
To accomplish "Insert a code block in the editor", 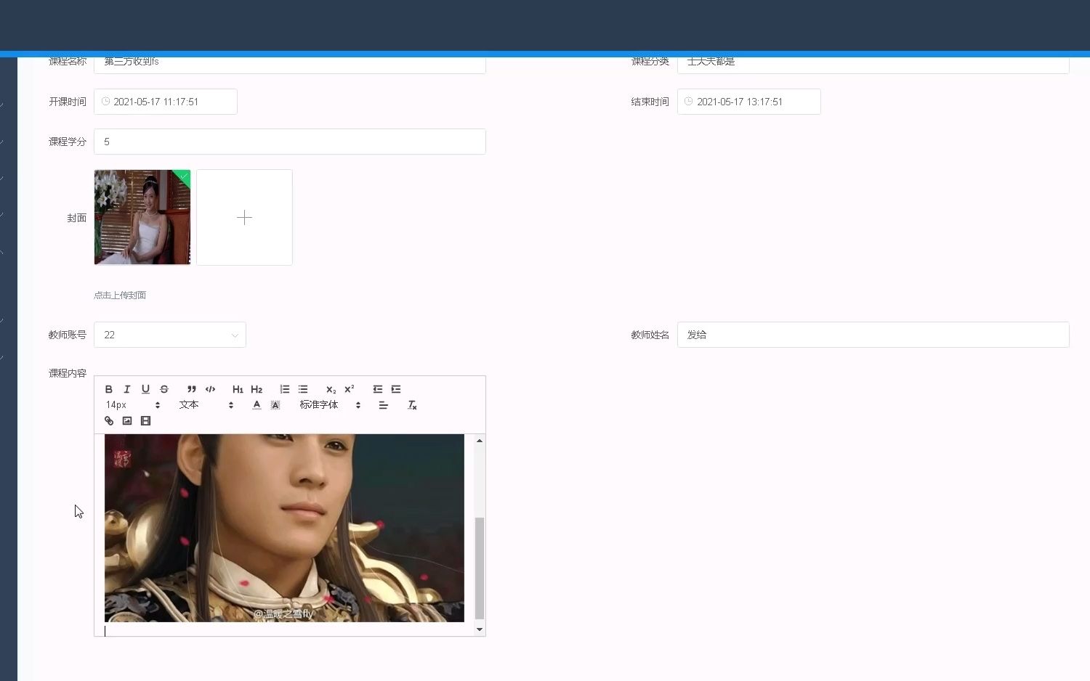I will (210, 389).
